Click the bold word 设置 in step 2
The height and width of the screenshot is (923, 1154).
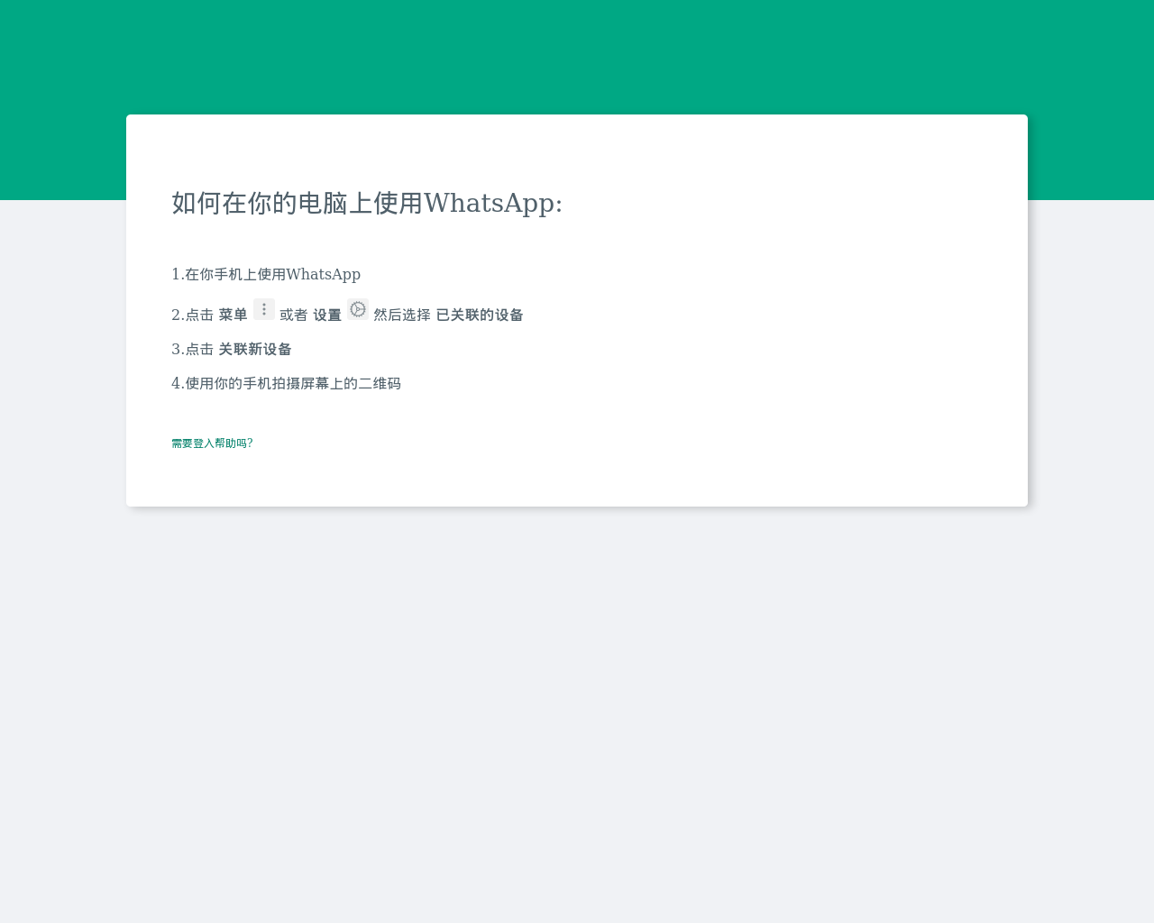(327, 315)
